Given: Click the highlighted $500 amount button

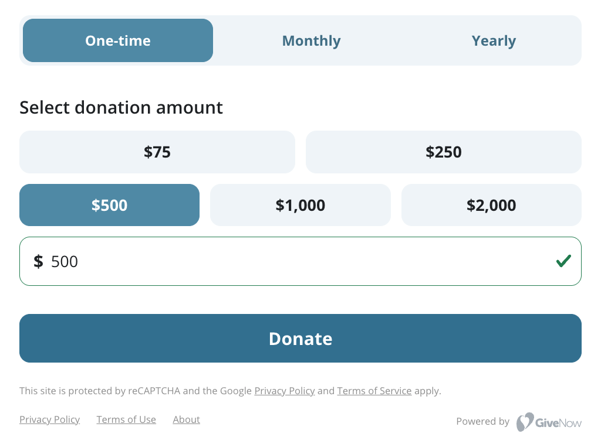Looking at the screenshot, I should coord(109,205).
